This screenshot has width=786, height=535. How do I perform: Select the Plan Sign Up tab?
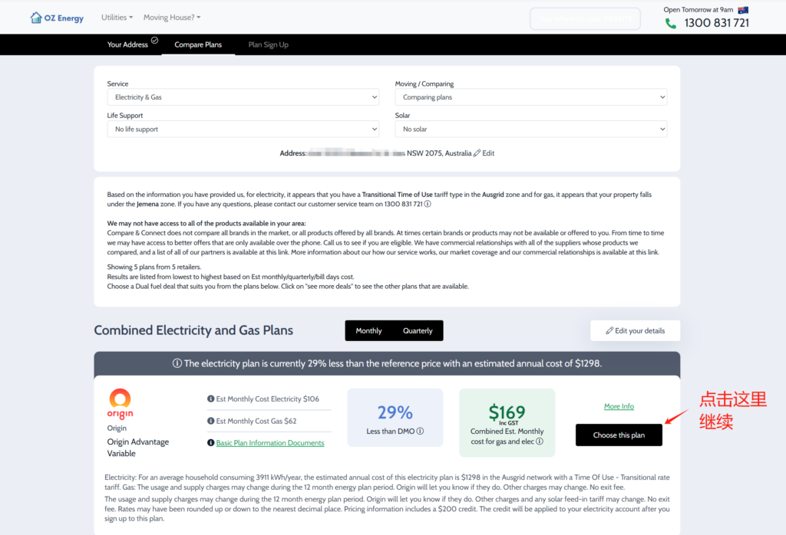(268, 44)
